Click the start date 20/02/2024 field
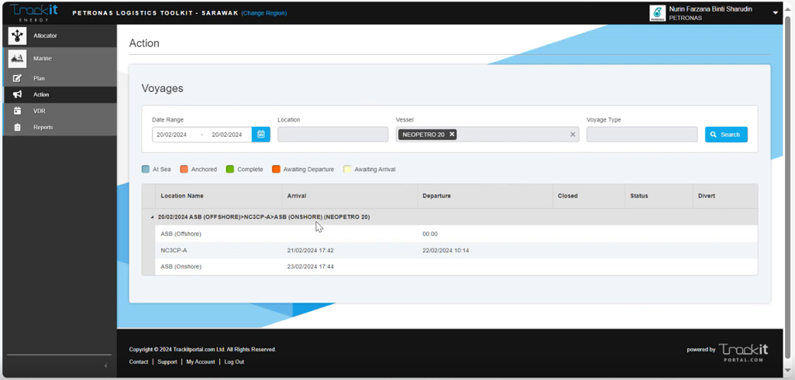The height and width of the screenshot is (380, 795). (174, 135)
